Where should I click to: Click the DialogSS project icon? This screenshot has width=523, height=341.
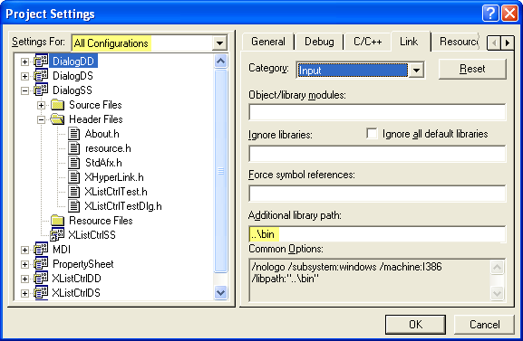pos(41,90)
